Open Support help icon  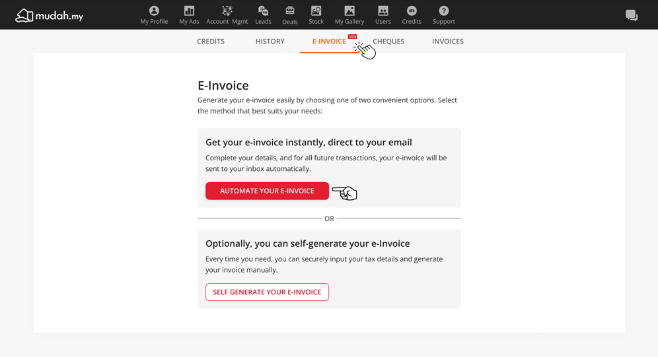(x=444, y=11)
